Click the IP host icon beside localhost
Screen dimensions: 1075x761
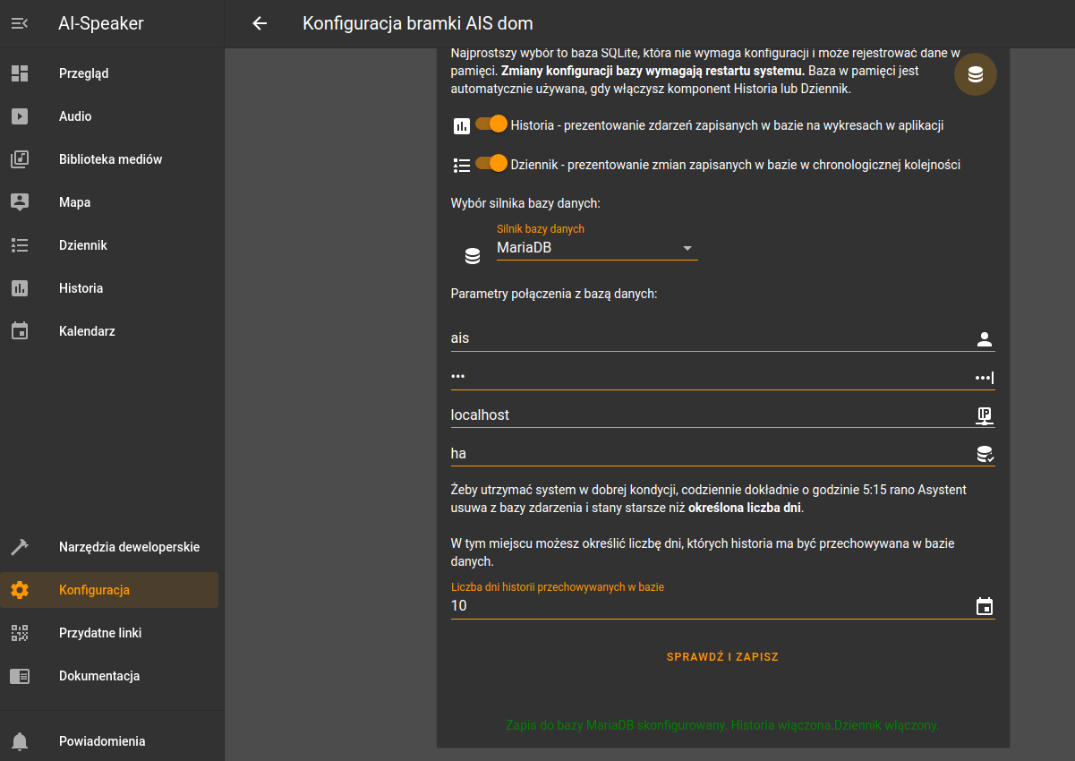pyautogui.click(x=985, y=415)
